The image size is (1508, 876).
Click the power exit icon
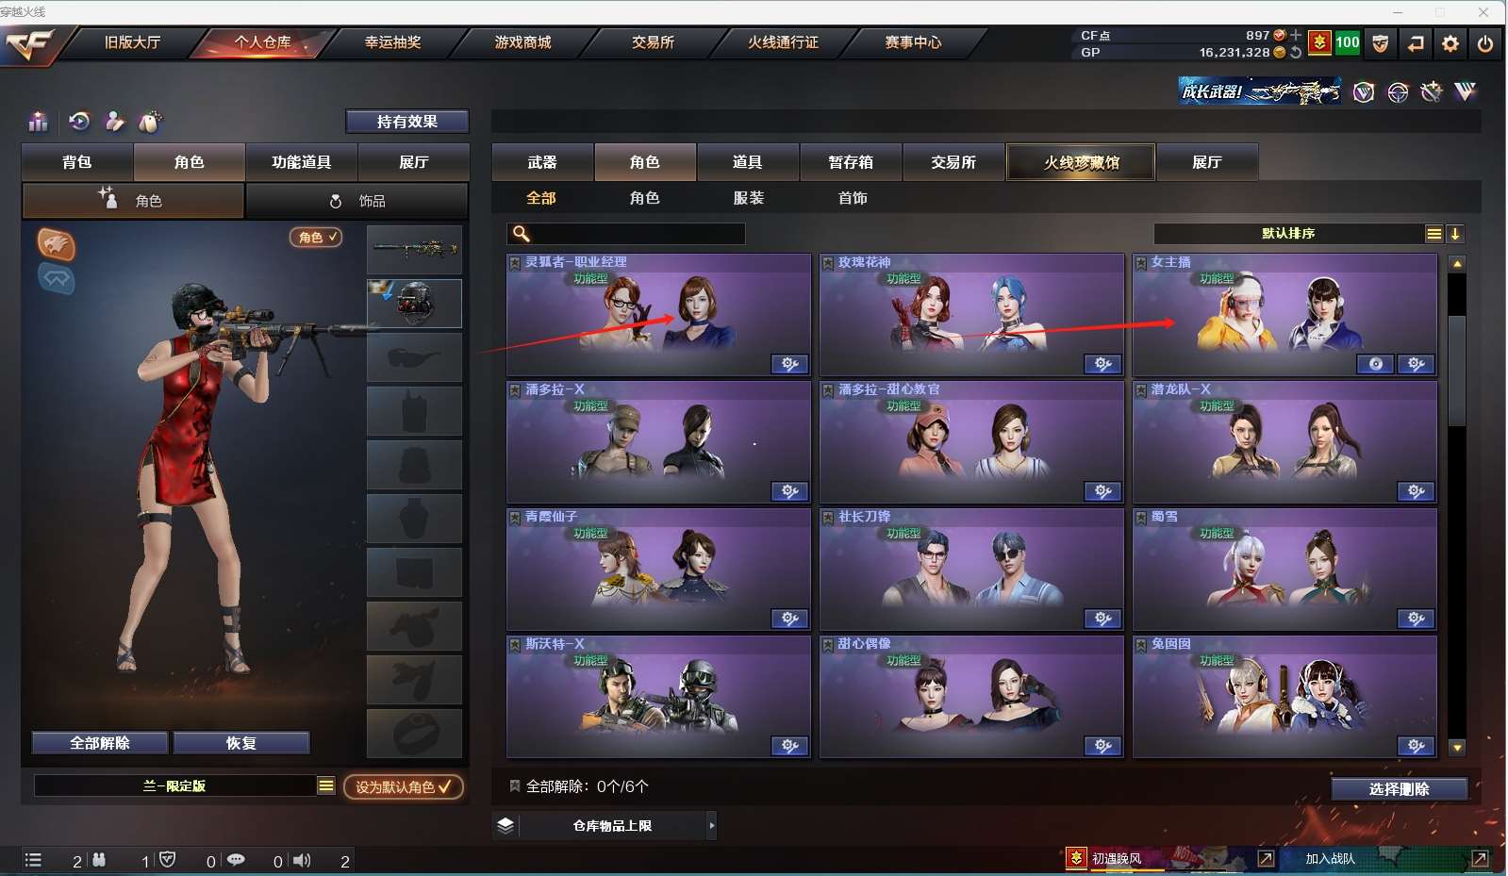(1485, 43)
